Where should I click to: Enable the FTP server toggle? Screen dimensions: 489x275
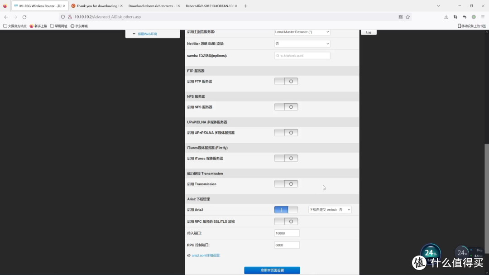286,82
